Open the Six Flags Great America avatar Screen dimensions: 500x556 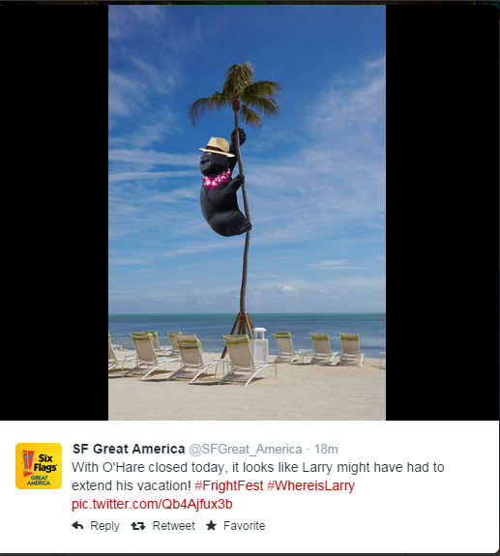pos(39,466)
